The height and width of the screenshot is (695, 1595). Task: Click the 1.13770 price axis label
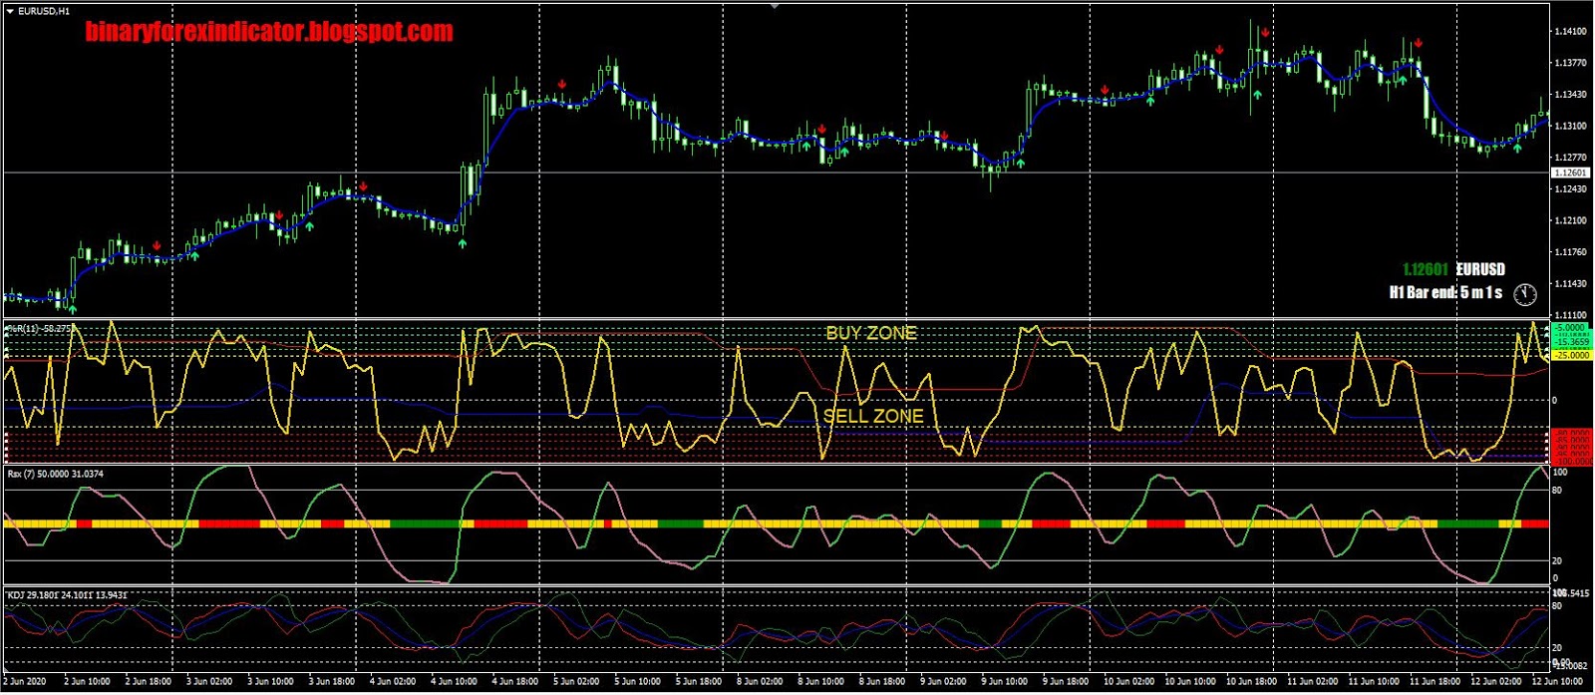tap(1570, 63)
